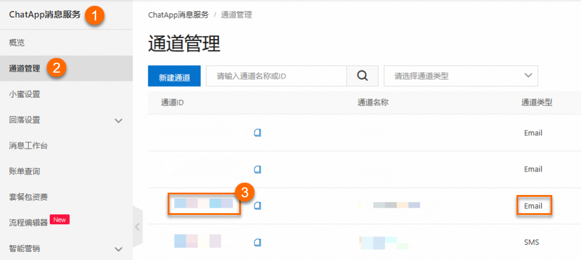Click the search magnifier icon button

(x=362, y=76)
